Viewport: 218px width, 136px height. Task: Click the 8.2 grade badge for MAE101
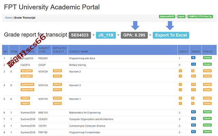pyautogui.click(x=193, y=112)
